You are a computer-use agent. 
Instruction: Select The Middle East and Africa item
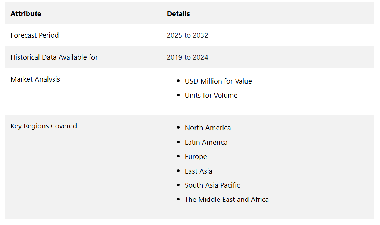pyautogui.click(x=227, y=200)
